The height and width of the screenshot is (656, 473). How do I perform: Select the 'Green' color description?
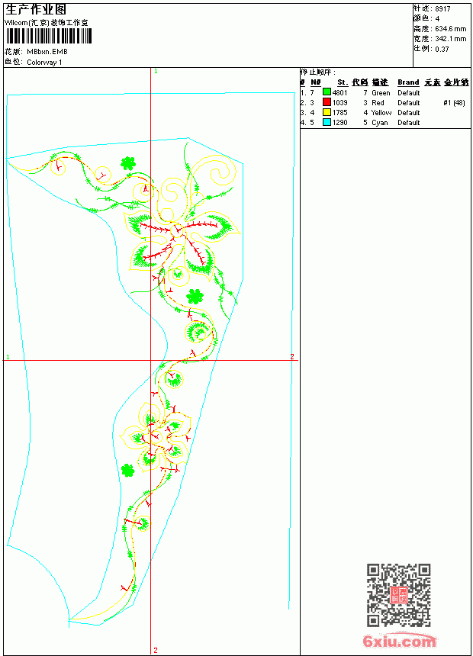coord(381,92)
